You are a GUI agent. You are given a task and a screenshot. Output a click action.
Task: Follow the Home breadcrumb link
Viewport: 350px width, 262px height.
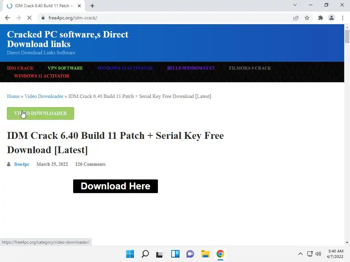point(13,96)
